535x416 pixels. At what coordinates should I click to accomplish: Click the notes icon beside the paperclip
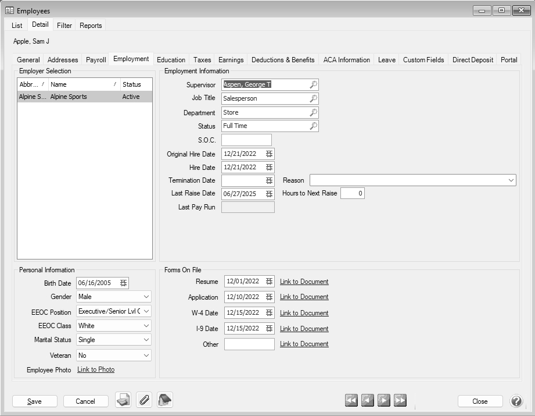pos(165,400)
